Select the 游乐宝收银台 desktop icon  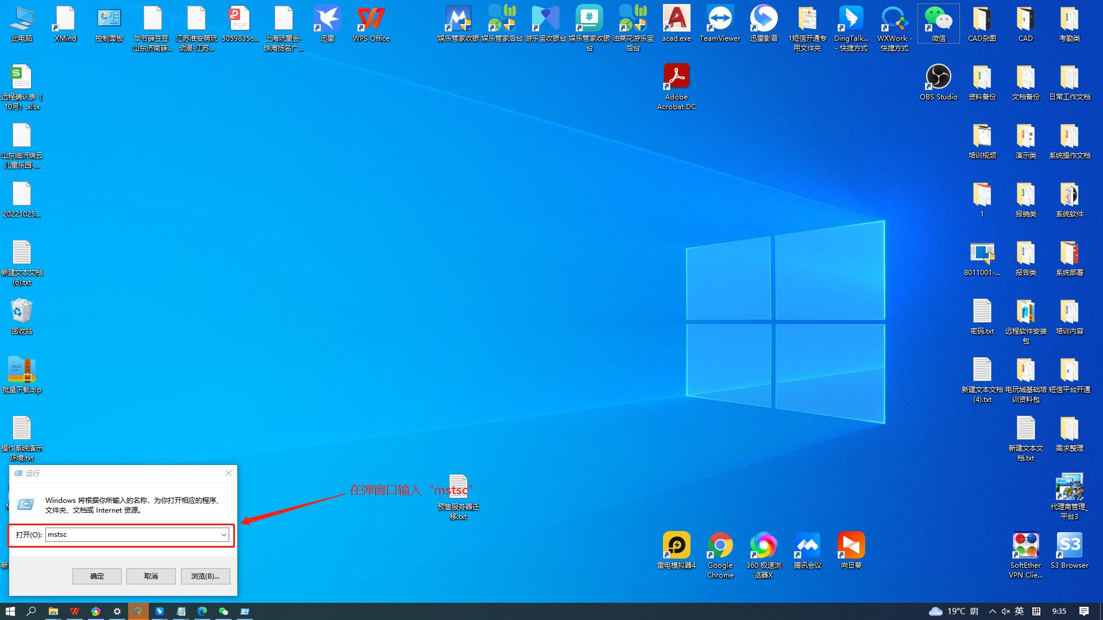pyautogui.click(x=546, y=25)
